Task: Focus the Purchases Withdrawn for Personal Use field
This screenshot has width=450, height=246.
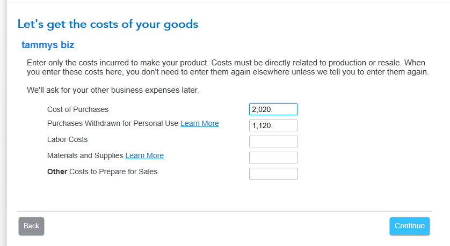Action: tap(273, 125)
